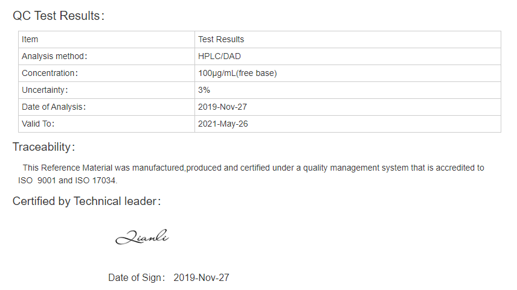This screenshot has width=517, height=290.
Task: Select the 3% uncertainty value
Action: point(204,90)
